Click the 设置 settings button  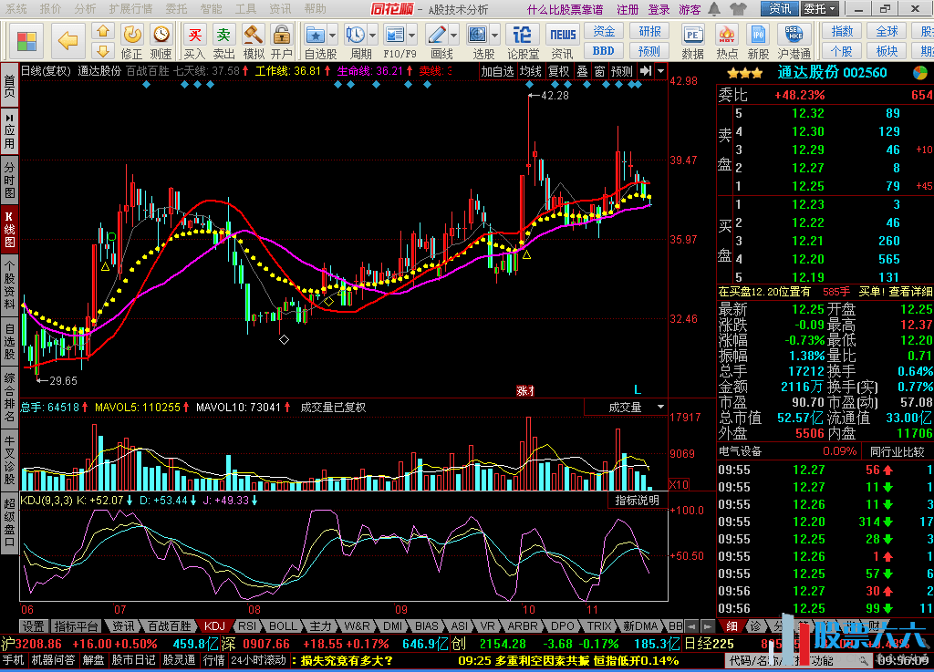click(x=33, y=626)
